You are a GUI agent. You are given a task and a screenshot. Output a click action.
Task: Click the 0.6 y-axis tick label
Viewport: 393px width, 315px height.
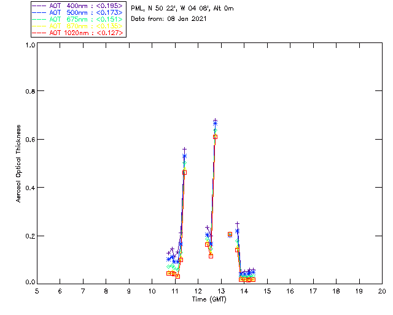[30, 140]
